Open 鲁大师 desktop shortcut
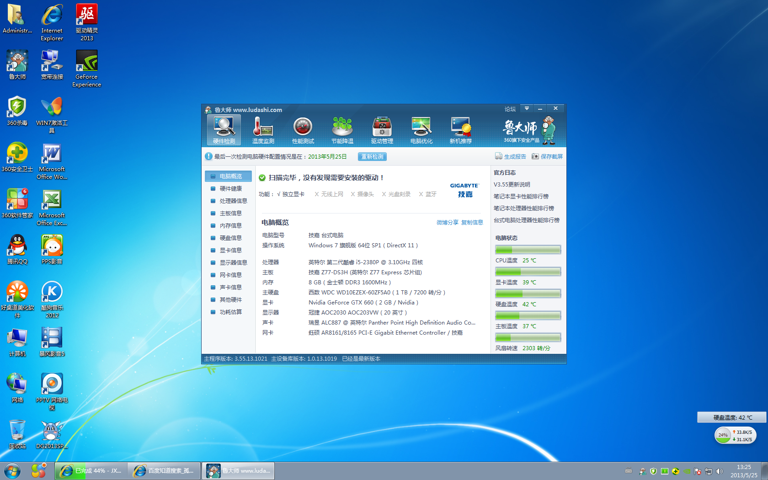768x480 pixels. coord(17,65)
